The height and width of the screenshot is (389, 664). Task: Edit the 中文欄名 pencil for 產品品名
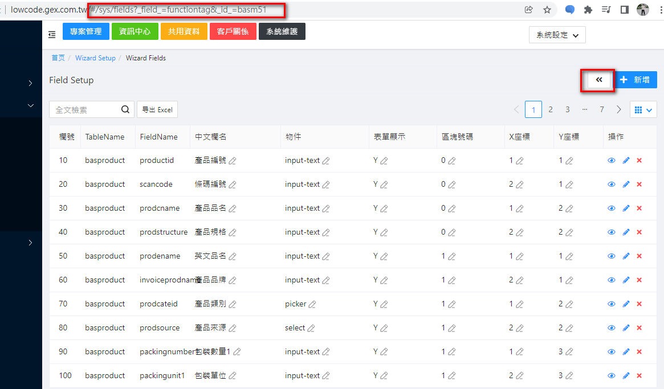coord(233,208)
